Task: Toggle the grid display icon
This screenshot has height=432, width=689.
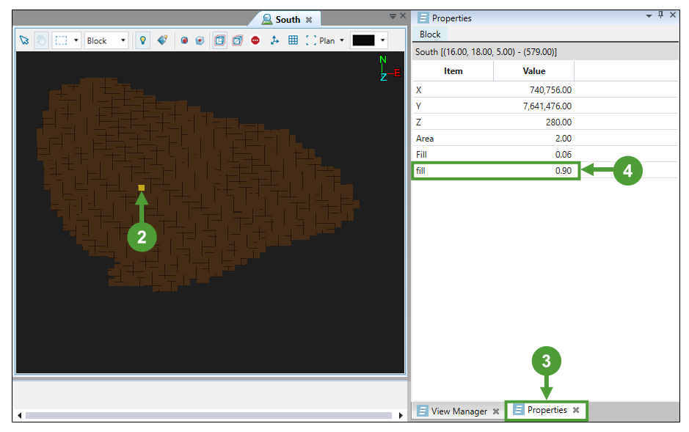Action: click(293, 41)
